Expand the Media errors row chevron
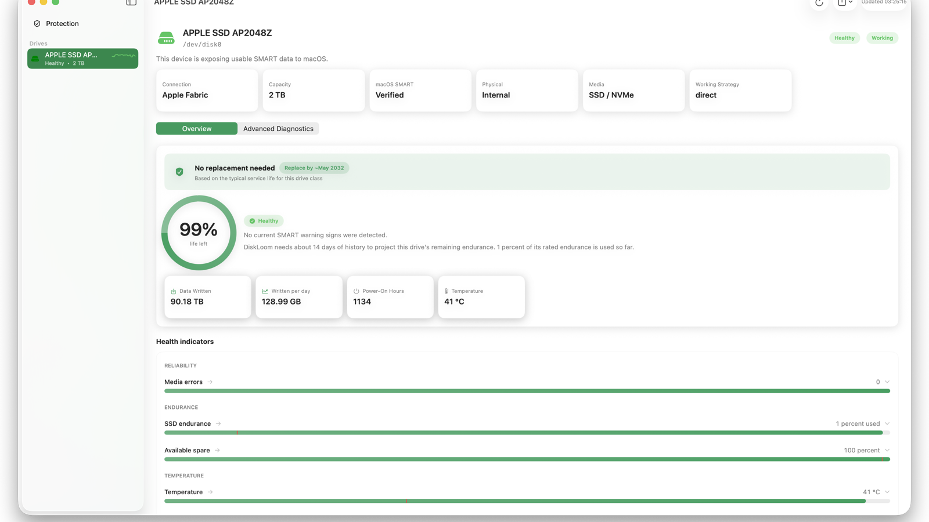Image resolution: width=929 pixels, height=522 pixels. (x=887, y=382)
